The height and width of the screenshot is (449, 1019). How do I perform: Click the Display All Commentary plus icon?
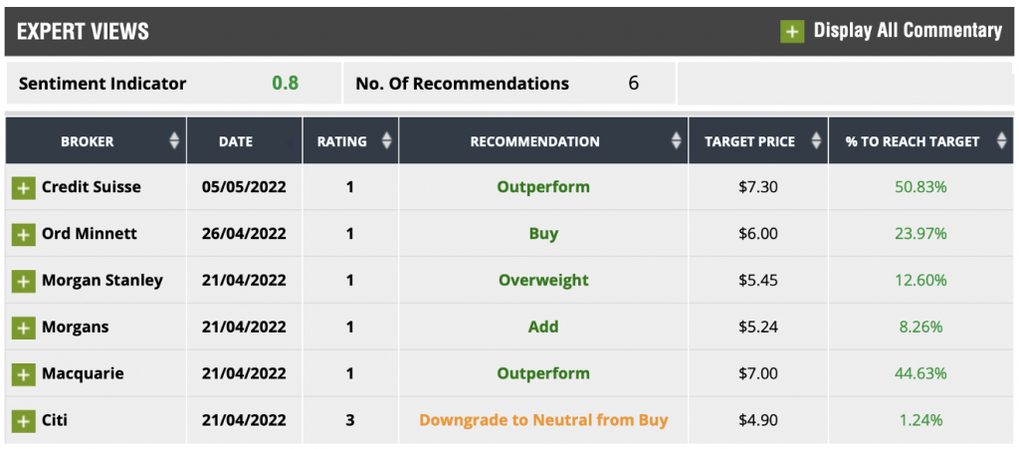[792, 31]
